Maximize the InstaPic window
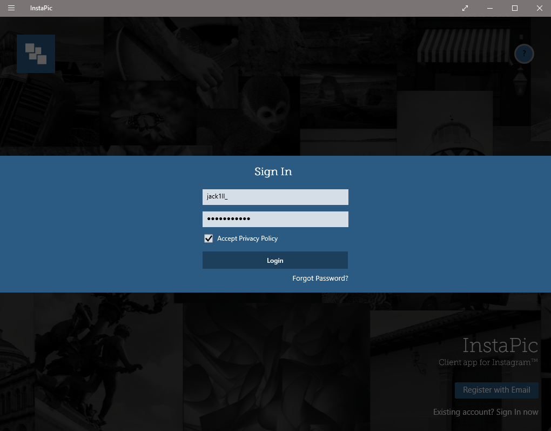The height and width of the screenshot is (431, 551). coord(515,8)
